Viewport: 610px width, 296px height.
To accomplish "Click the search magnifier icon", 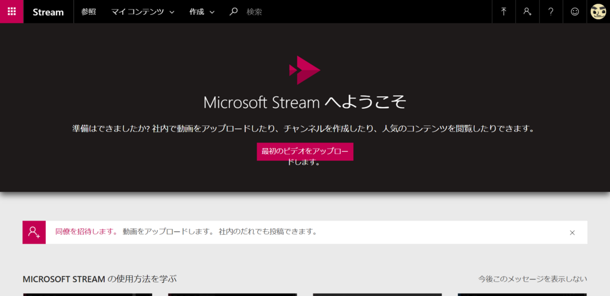I will point(233,12).
